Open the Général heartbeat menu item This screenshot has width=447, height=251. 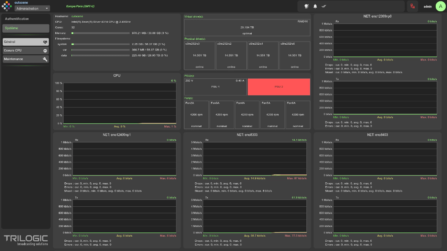coord(26,42)
